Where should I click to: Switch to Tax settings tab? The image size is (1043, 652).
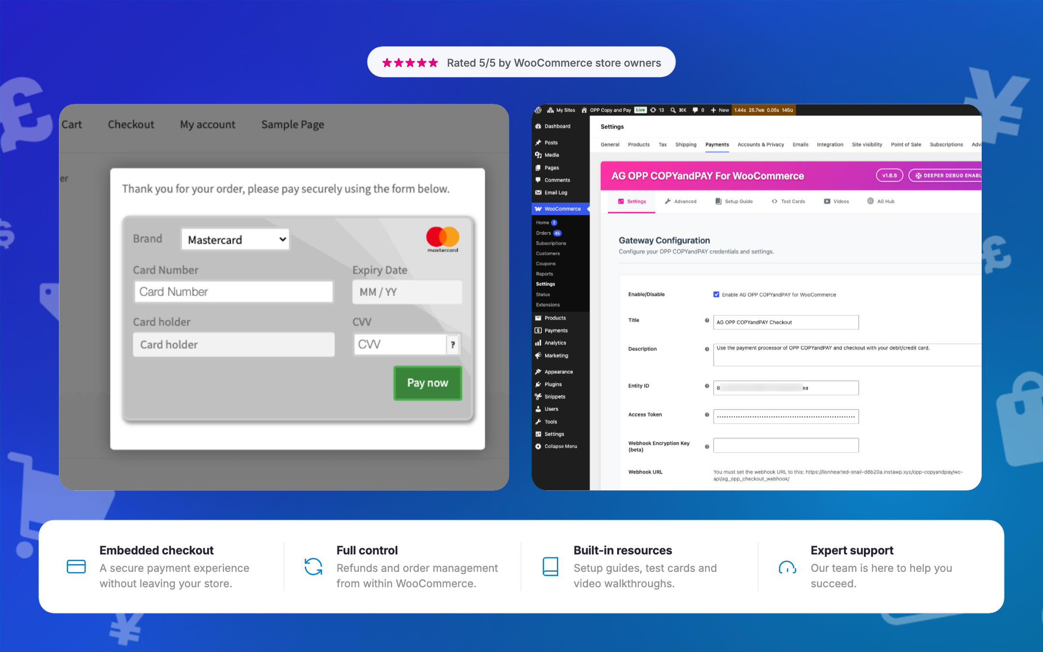(x=662, y=144)
